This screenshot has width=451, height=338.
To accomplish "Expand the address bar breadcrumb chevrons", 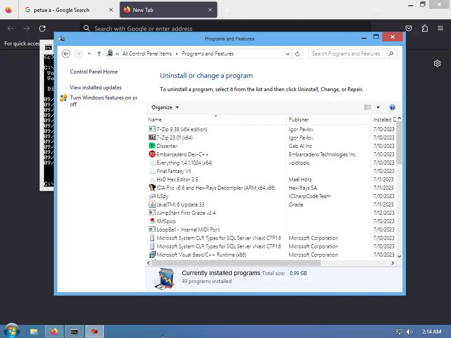I will click(x=117, y=54).
